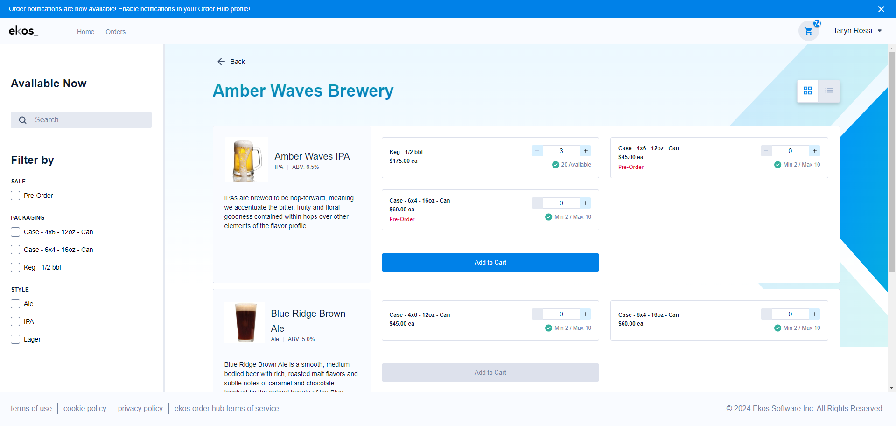Click the scrollbar down arrow
Image resolution: width=896 pixels, height=426 pixels.
pyautogui.click(x=891, y=387)
